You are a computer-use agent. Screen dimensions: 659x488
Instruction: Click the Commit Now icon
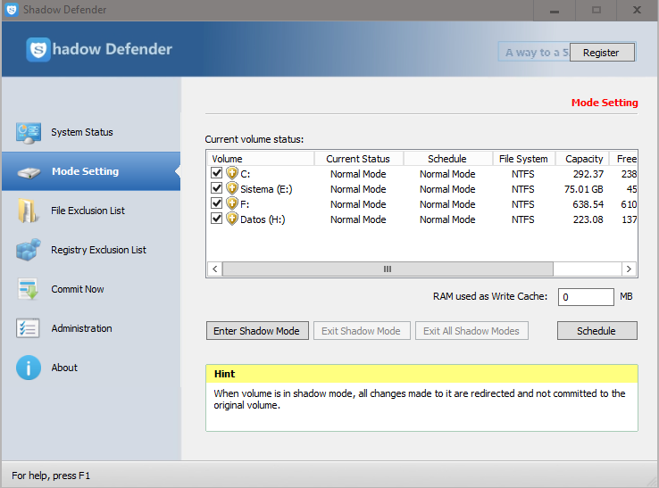(x=28, y=290)
